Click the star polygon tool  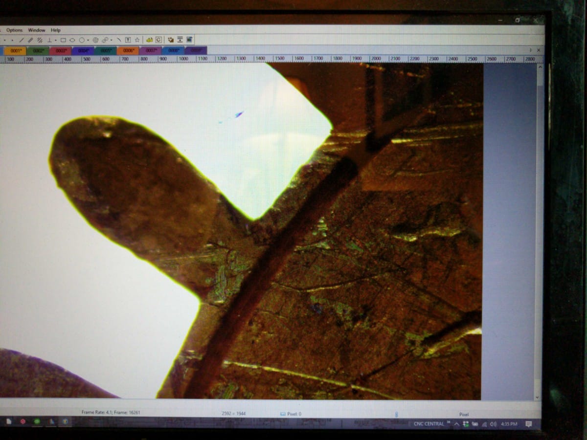click(137, 40)
